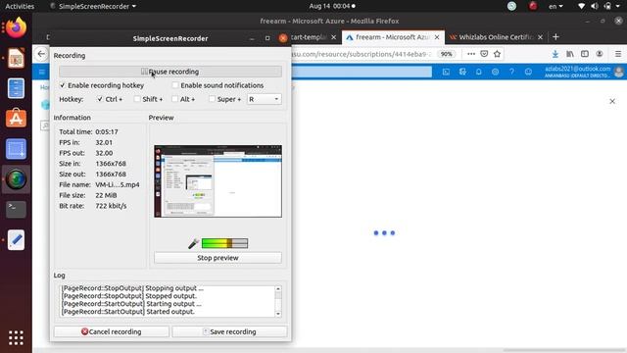Open Activities overview
The width and height of the screenshot is (627, 353).
coord(20,6)
